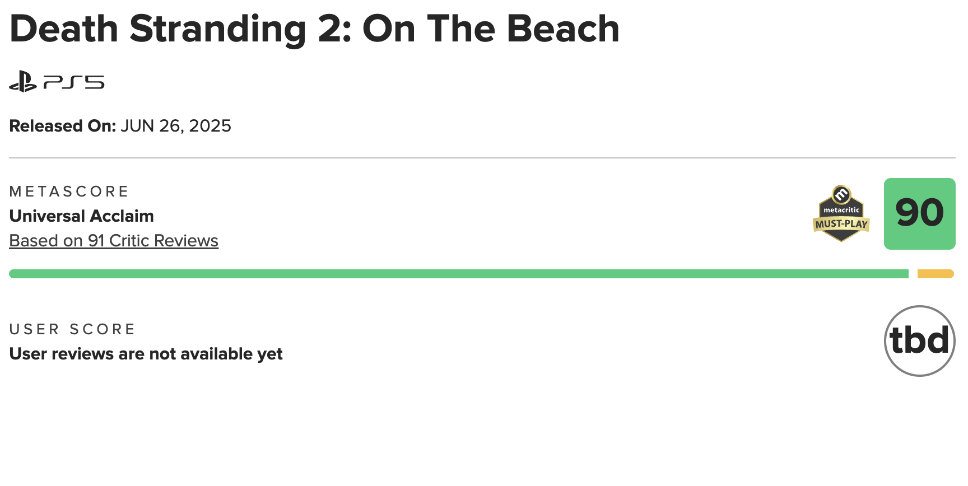Click the Metacritic 'm' logo on badge
This screenshot has width=968, height=486.
841,194
